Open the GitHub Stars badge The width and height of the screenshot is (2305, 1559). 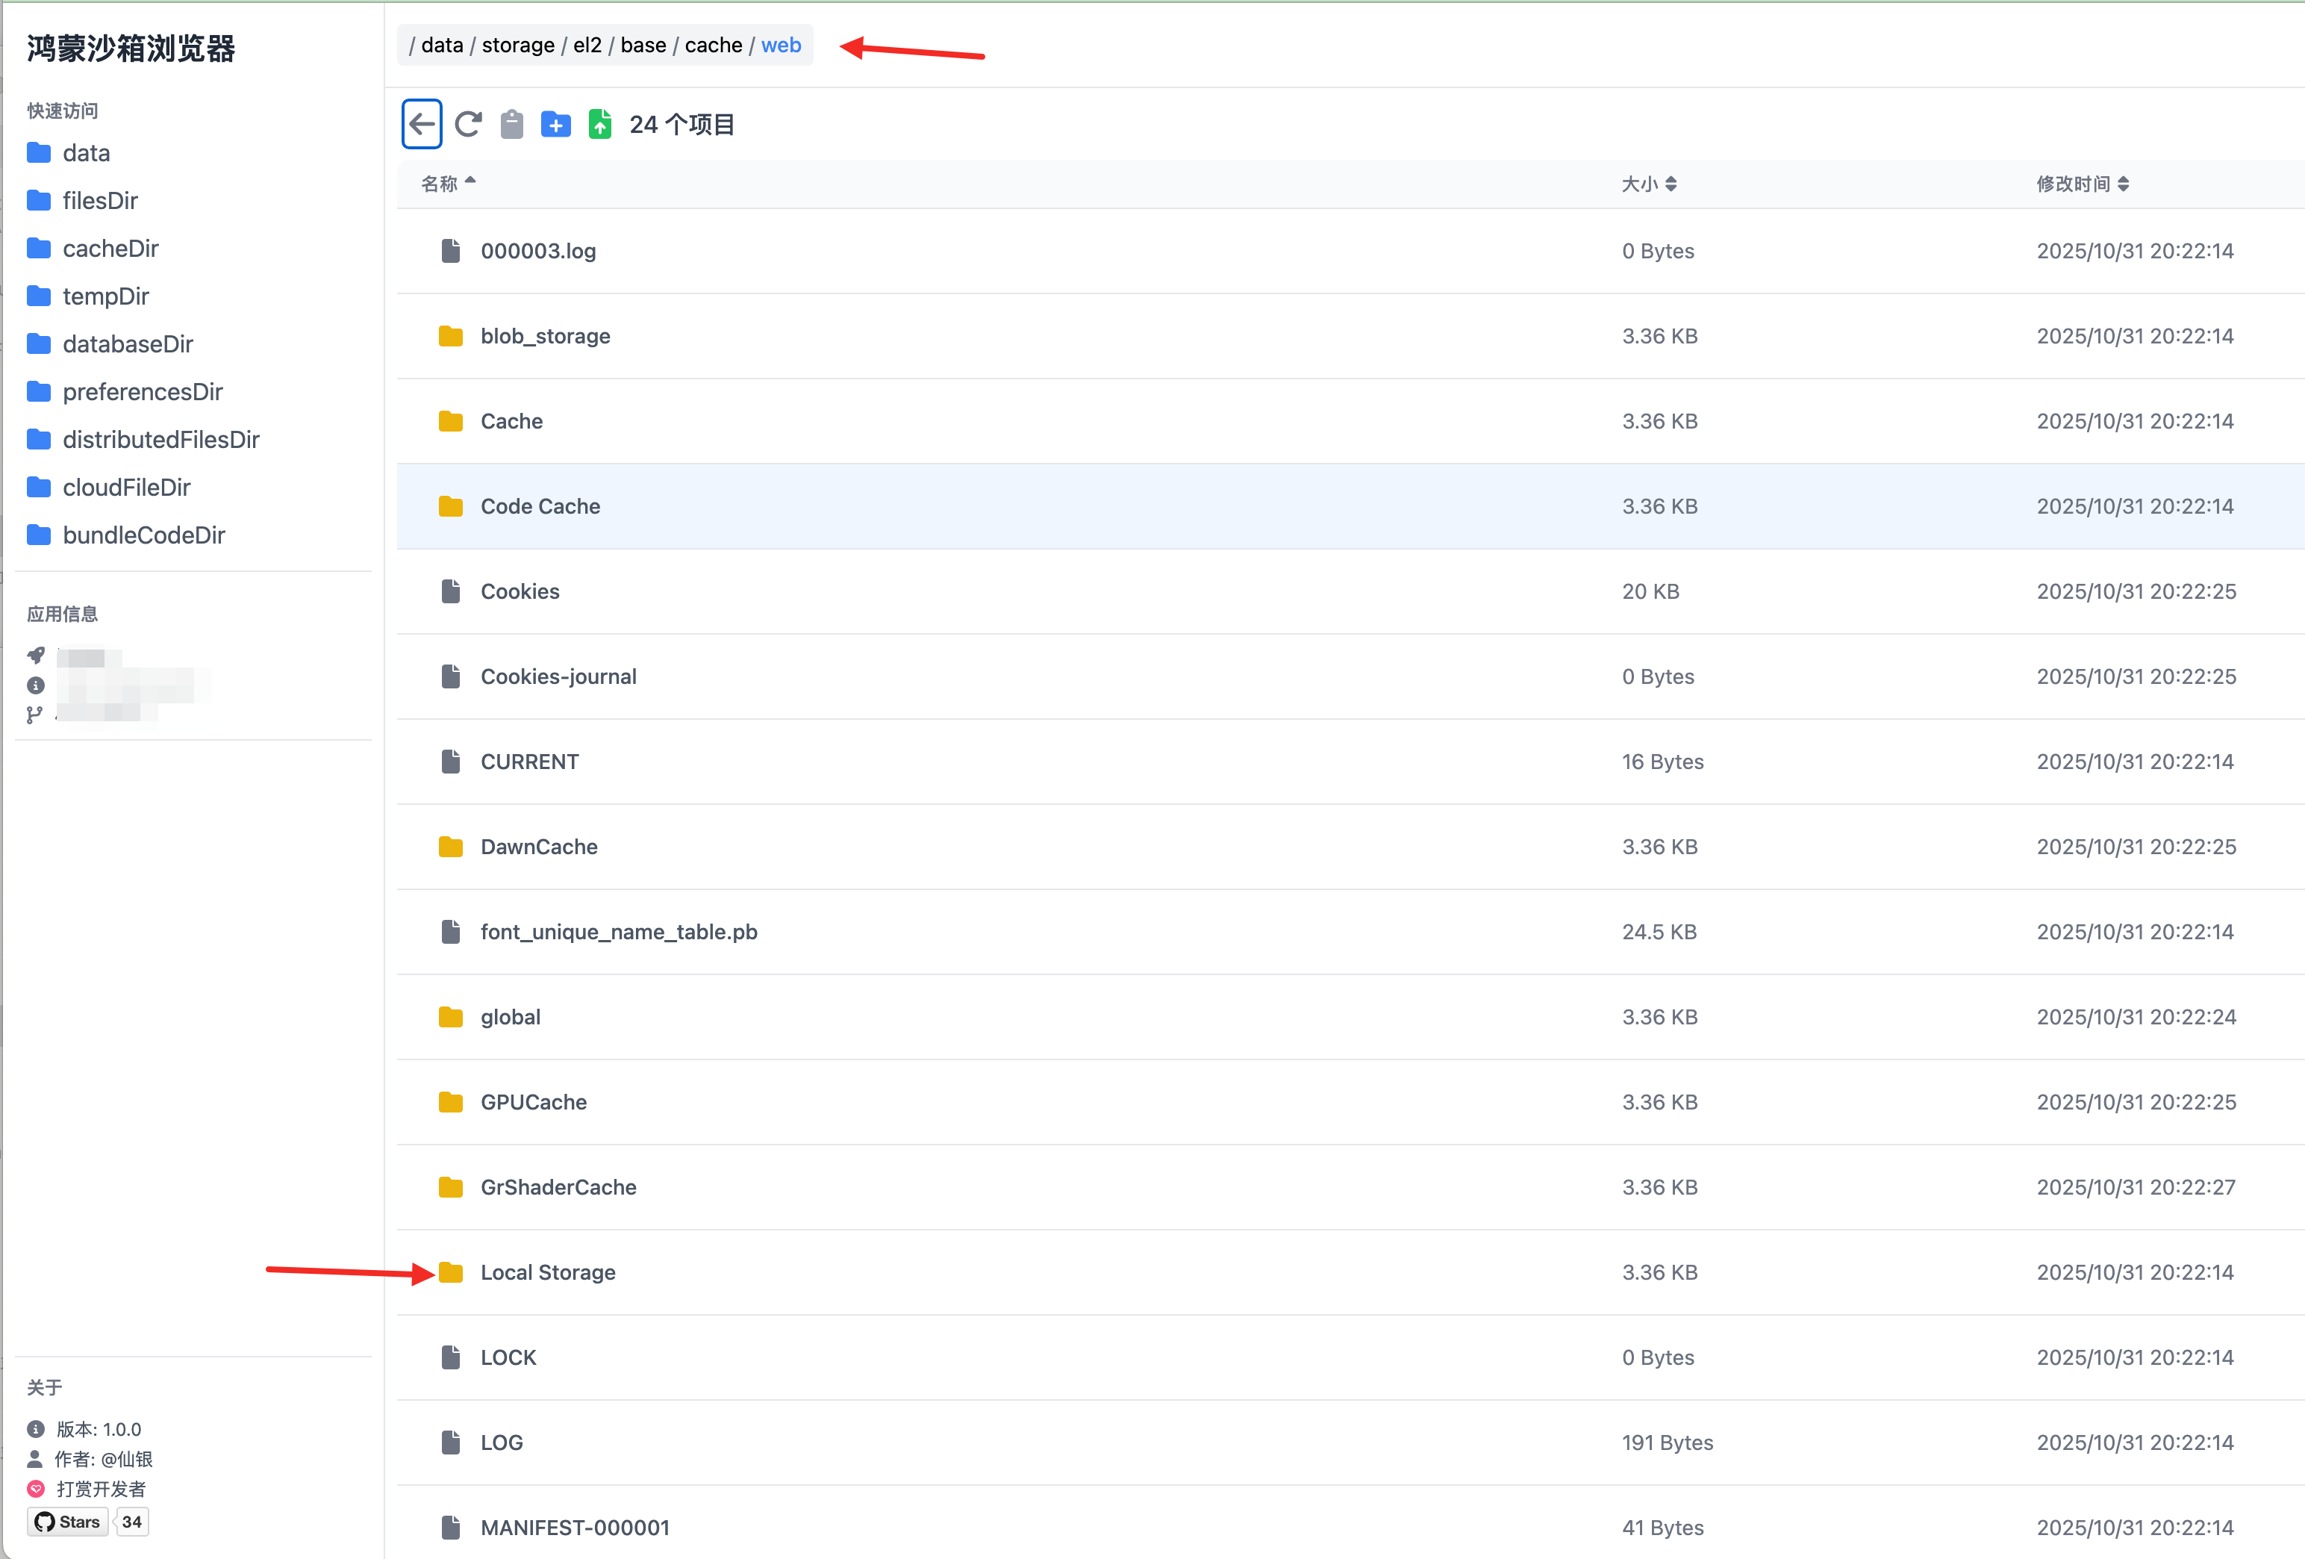click(x=67, y=1521)
